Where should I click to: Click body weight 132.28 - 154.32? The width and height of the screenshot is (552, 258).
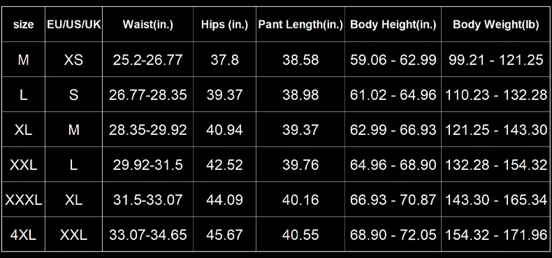[x=496, y=165]
